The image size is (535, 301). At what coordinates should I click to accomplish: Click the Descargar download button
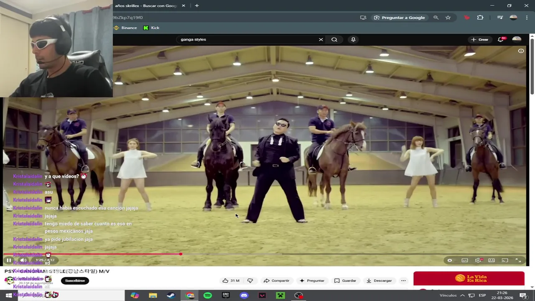pos(379,281)
